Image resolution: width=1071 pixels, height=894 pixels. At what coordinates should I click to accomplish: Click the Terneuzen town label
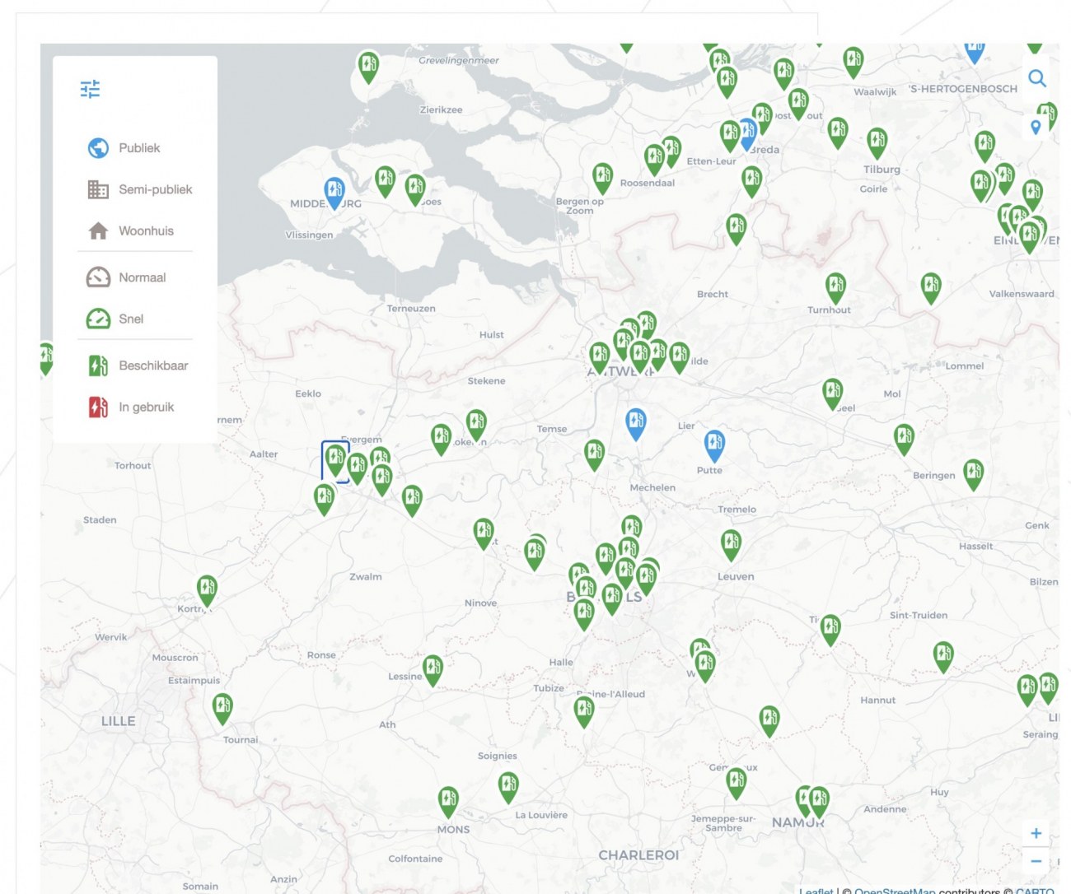tap(411, 309)
